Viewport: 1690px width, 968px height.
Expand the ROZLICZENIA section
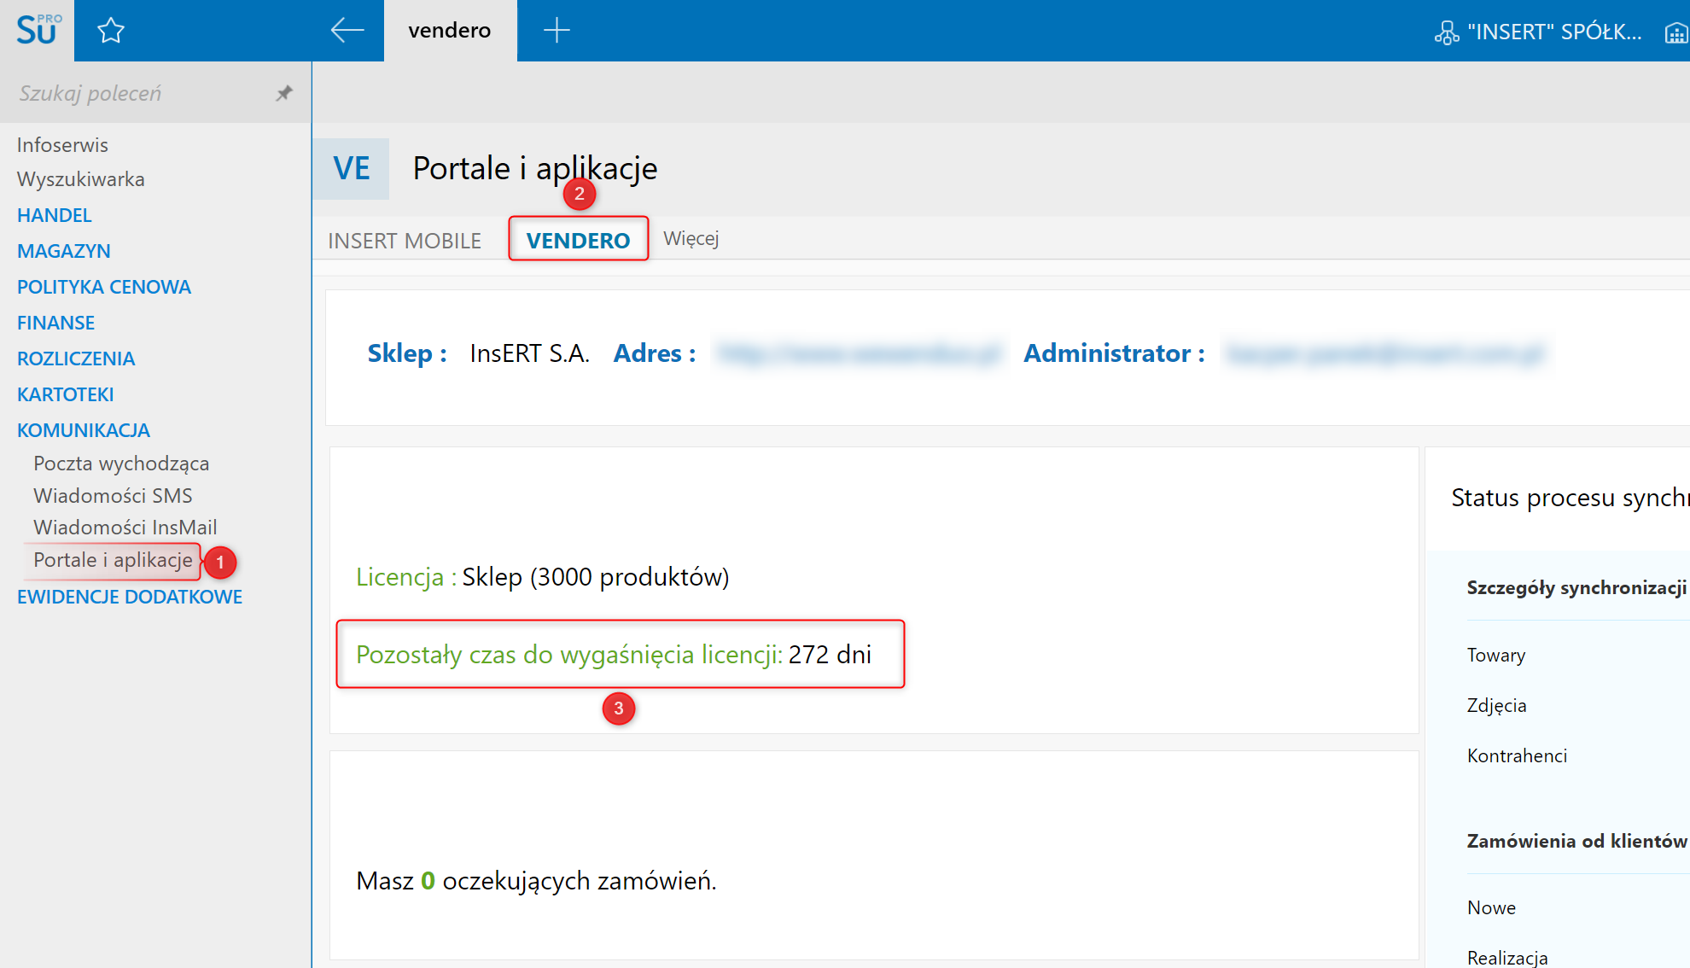click(76, 359)
